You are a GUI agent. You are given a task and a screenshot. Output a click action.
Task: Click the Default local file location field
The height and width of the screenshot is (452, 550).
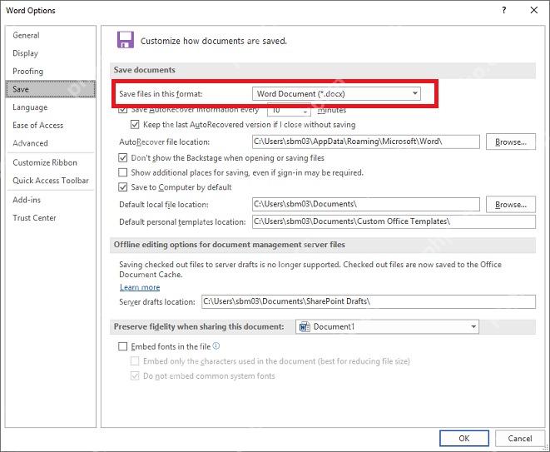point(365,204)
